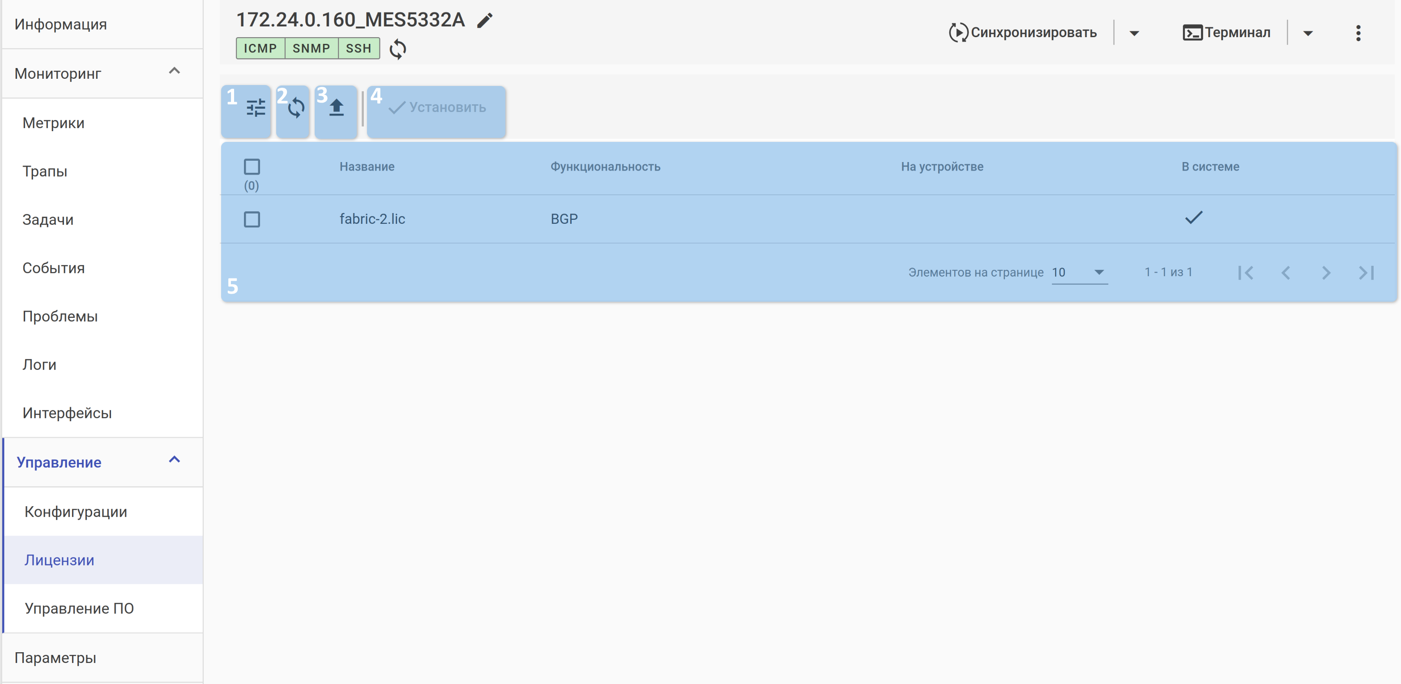
Task: Open dropdown arrow next to Терминал
Action: click(1308, 33)
